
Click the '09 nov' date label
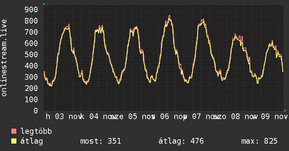click(x=274, y=117)
